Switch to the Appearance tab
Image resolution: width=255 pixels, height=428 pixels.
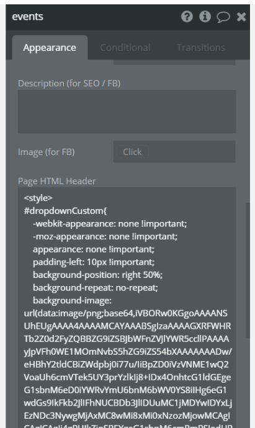[50, 48]
